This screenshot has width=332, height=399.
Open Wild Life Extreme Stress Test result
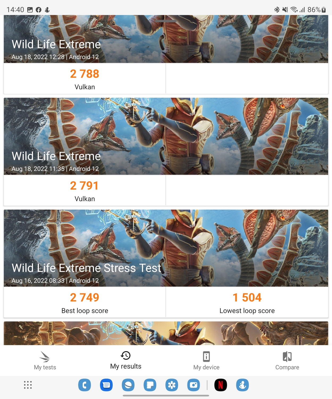[166, 248]
